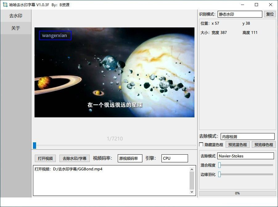
Task: Click the 复位 reset button
Action: [270, 14]
